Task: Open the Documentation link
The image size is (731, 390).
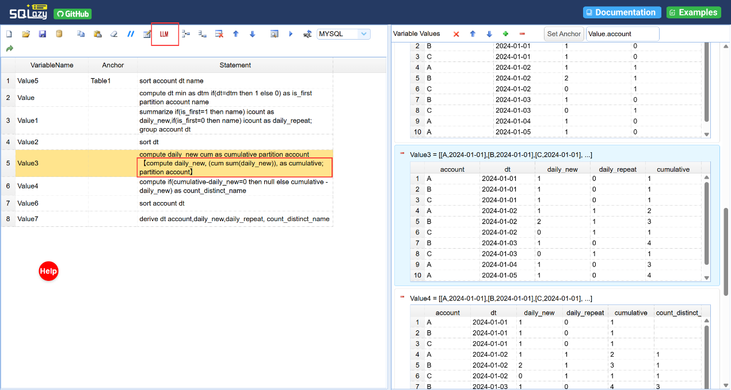Action: [620, 12]
